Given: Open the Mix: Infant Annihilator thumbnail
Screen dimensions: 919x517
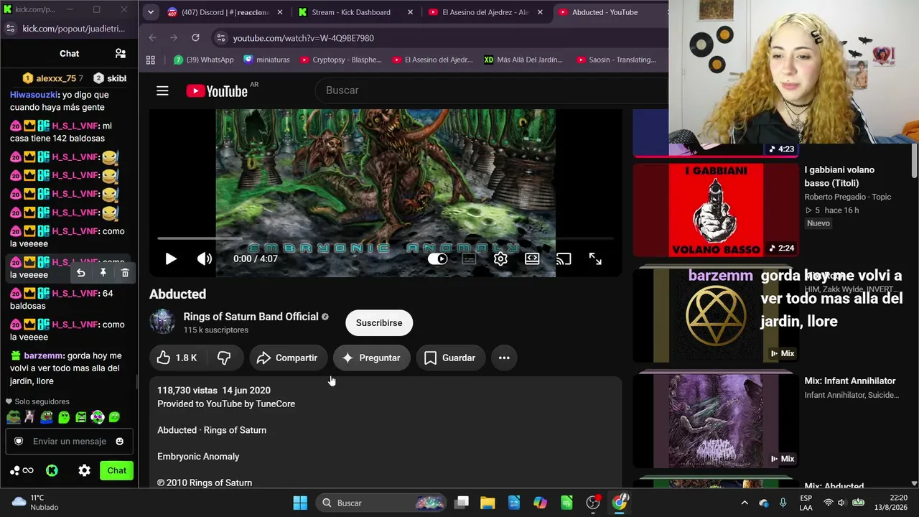Looking at the screenshot, I should coord(716,421).
